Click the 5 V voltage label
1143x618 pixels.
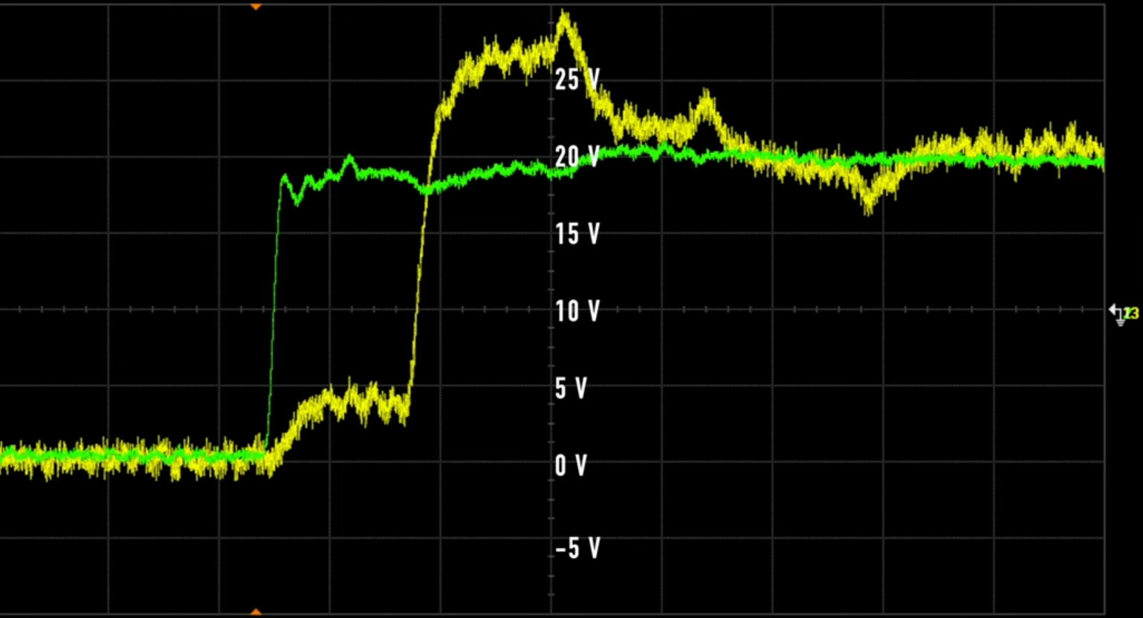click(x=571, y=388)
